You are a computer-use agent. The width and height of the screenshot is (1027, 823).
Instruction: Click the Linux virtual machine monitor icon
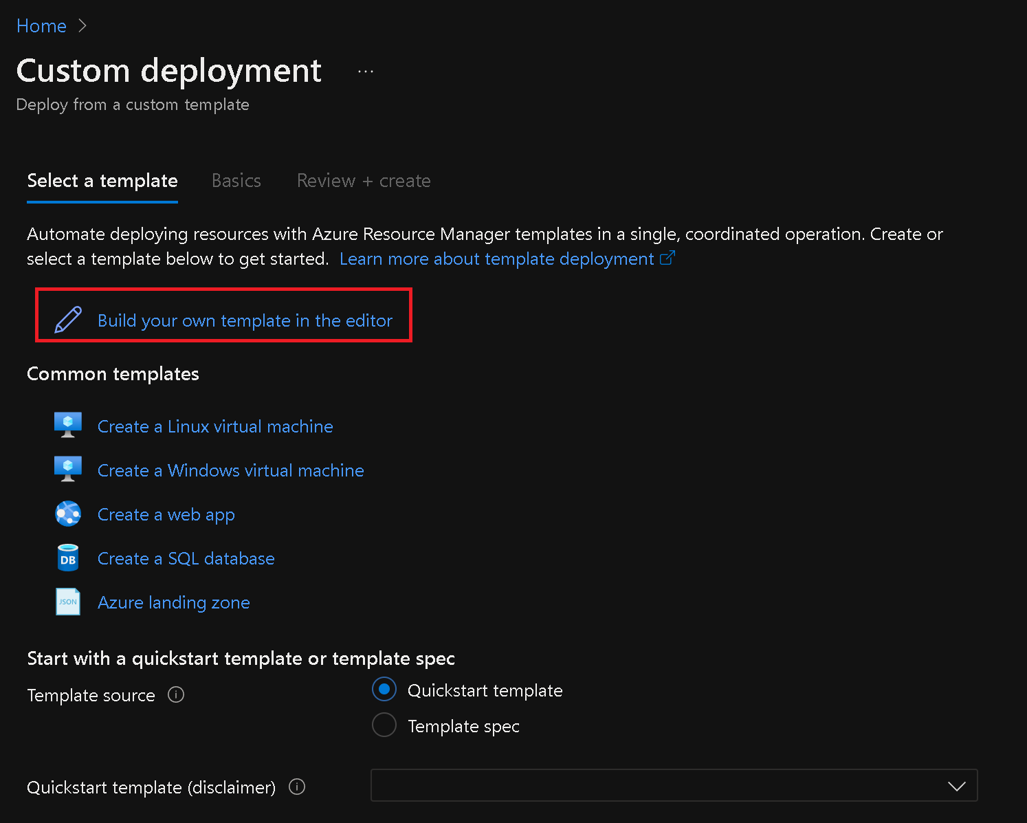point(68,425)
